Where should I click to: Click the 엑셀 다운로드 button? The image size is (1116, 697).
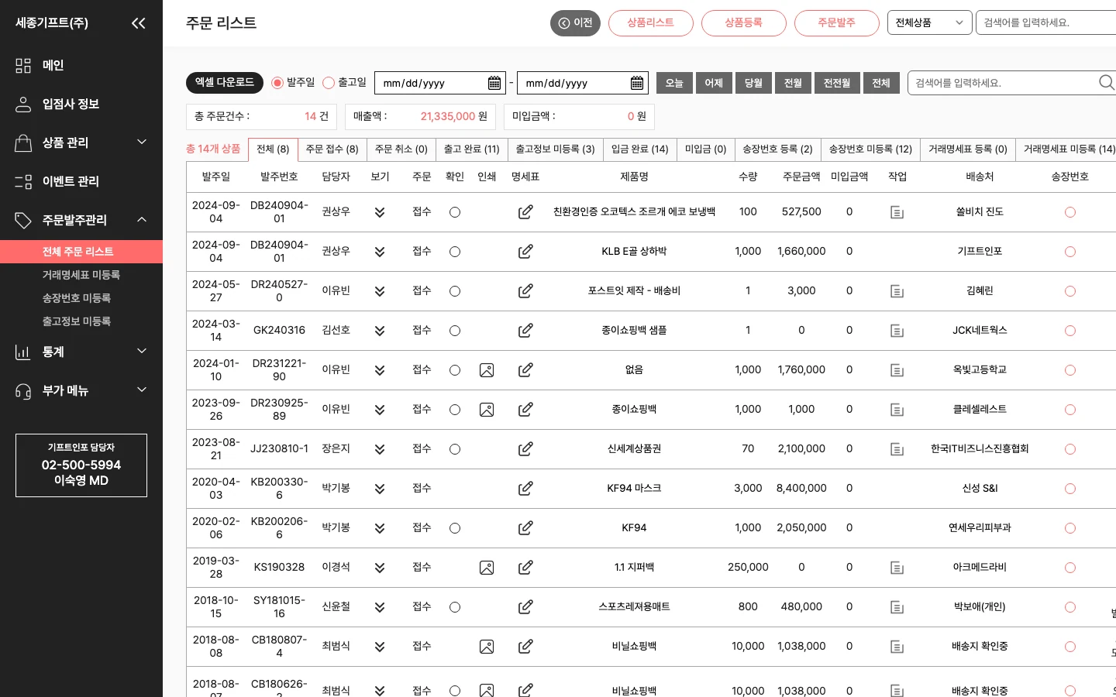tap(225, 82)
